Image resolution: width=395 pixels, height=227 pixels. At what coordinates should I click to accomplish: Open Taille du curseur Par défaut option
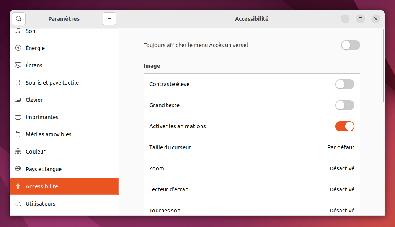point(252,147)
